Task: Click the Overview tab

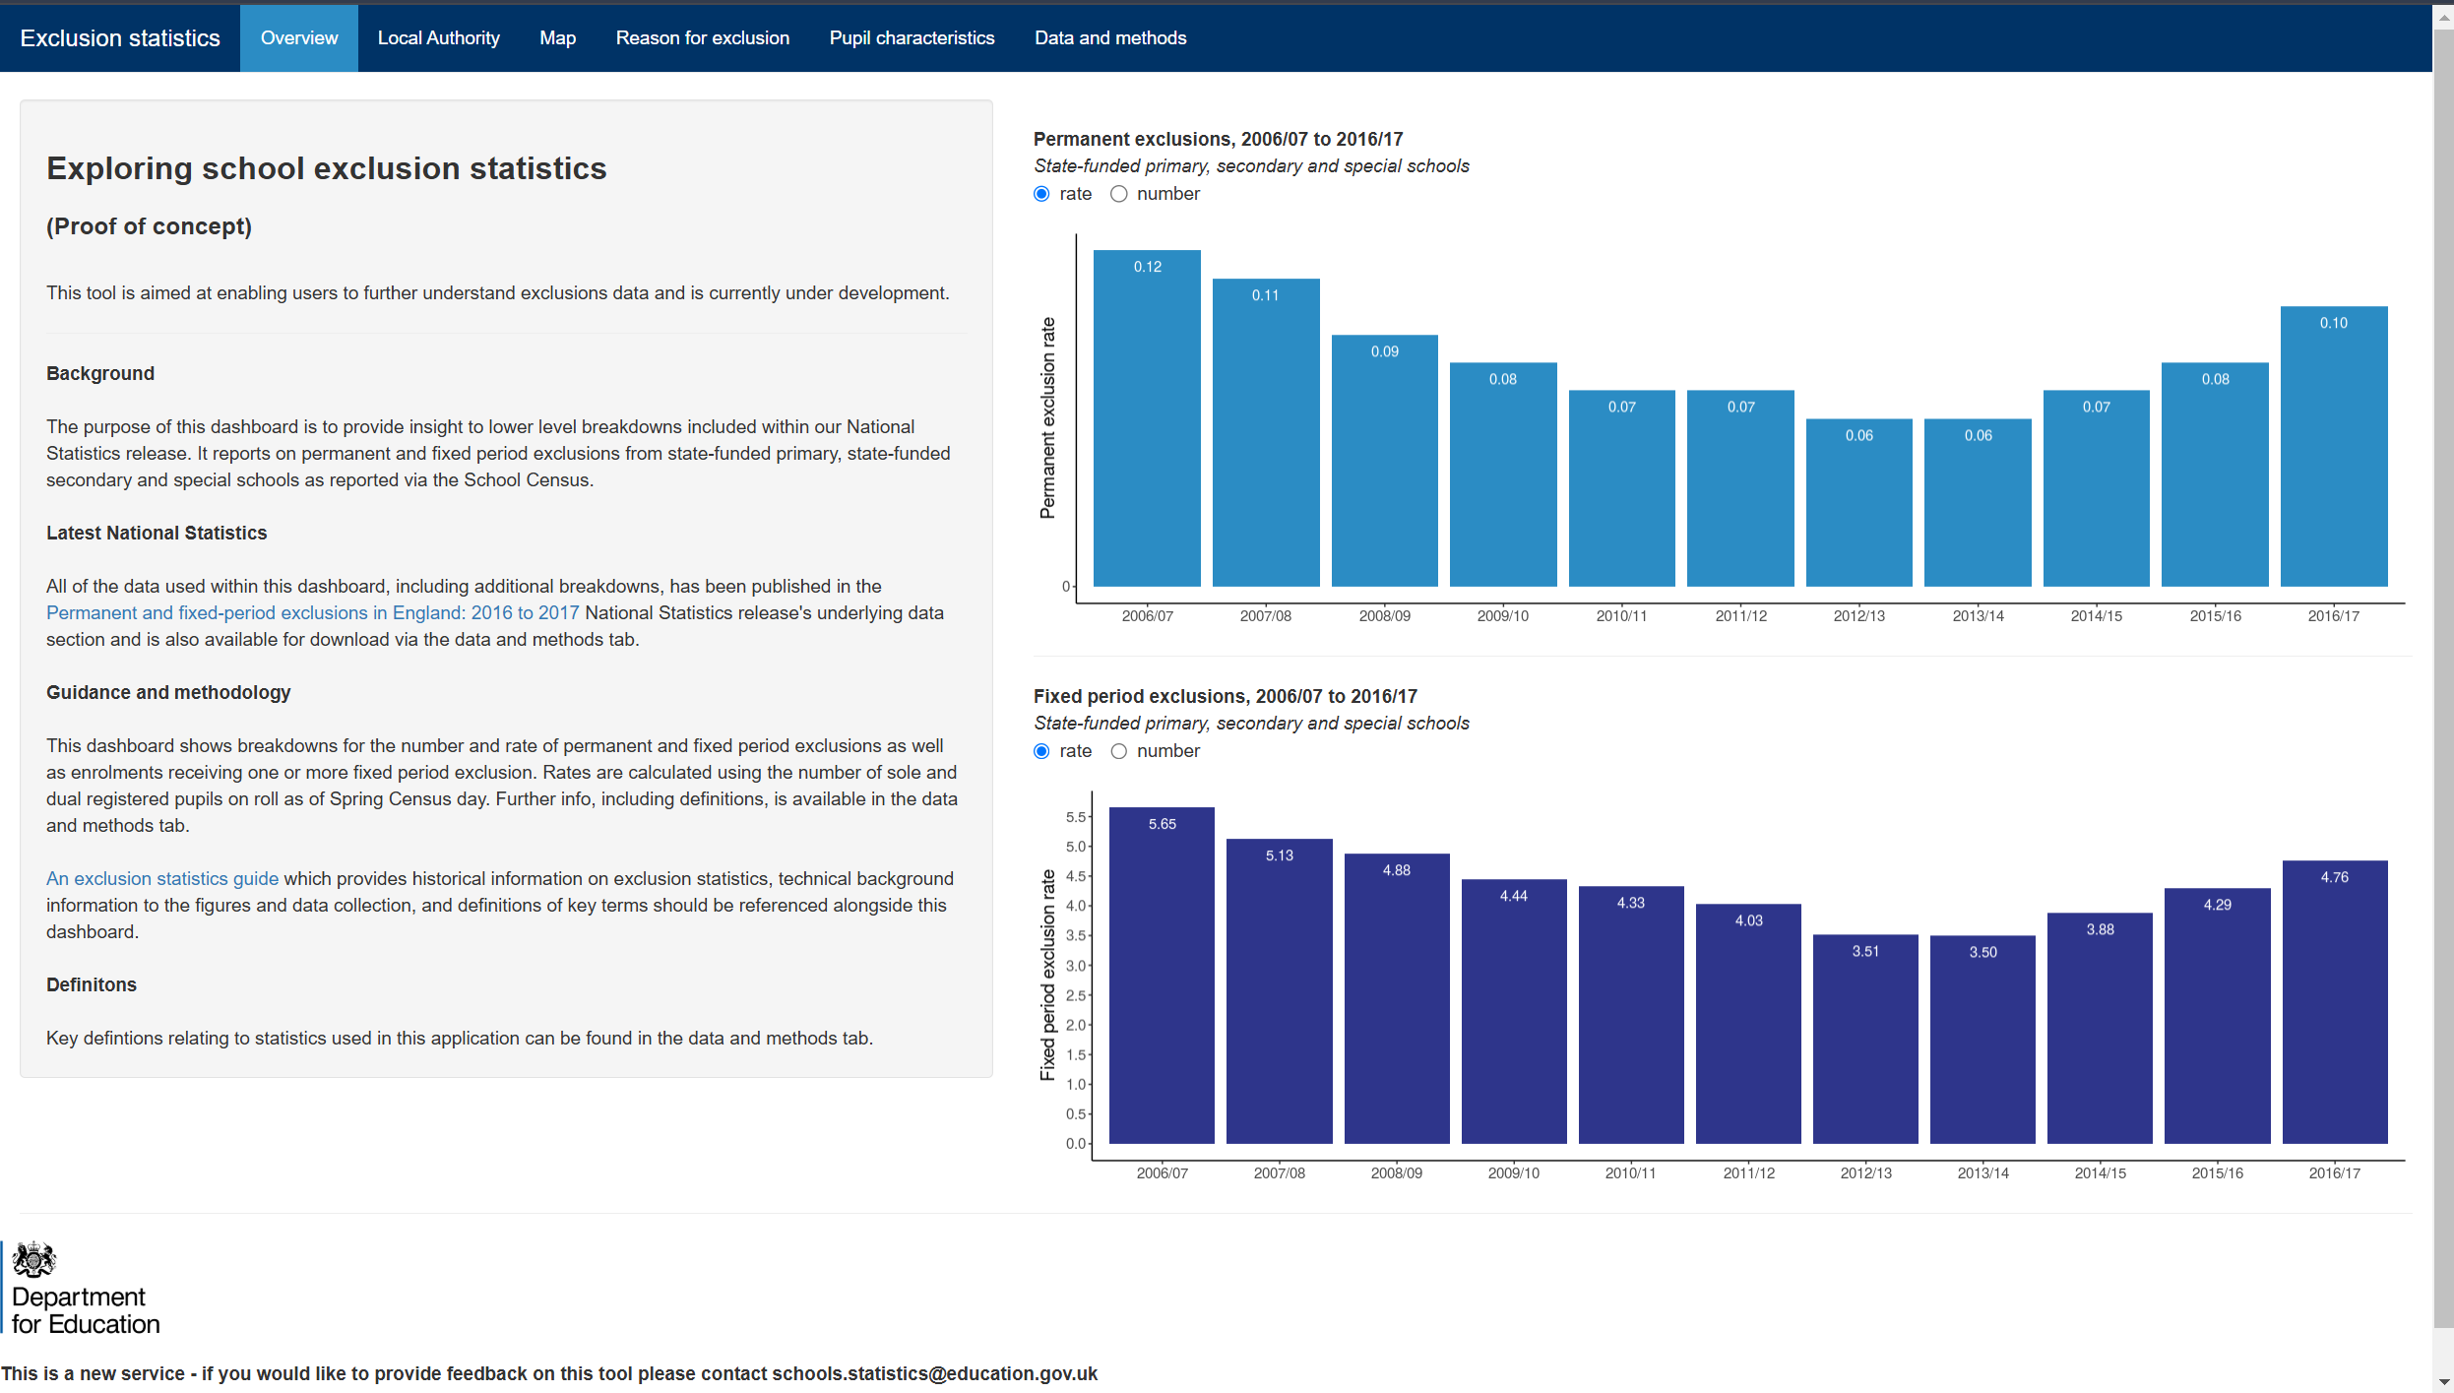Action: [298, 38]
